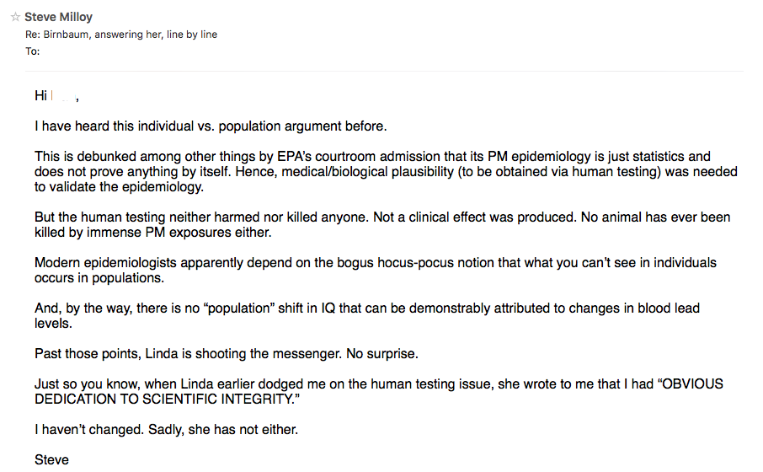Click the paragraph about population shift in IQ
763x472 pixels.
pos(367,315)
